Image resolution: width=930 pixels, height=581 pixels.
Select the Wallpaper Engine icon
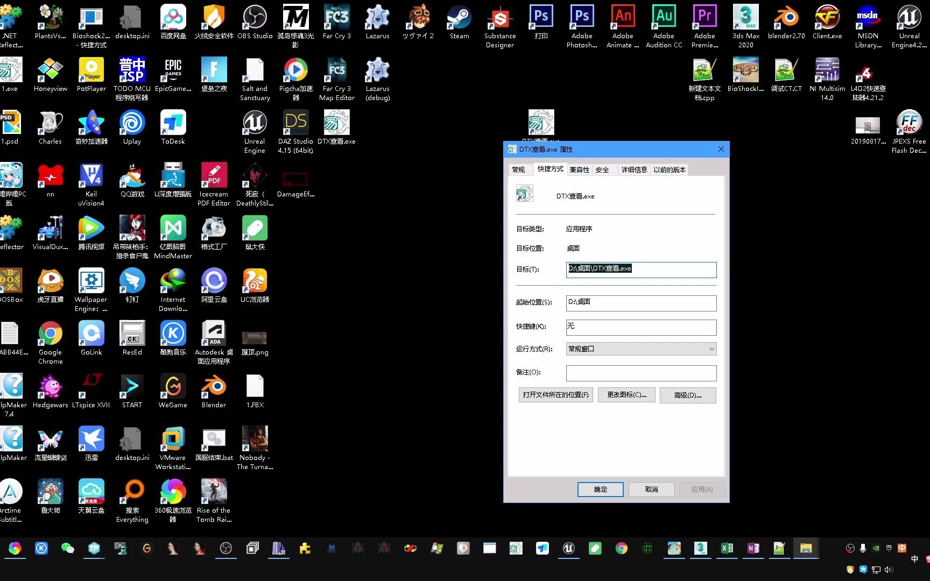91,290
